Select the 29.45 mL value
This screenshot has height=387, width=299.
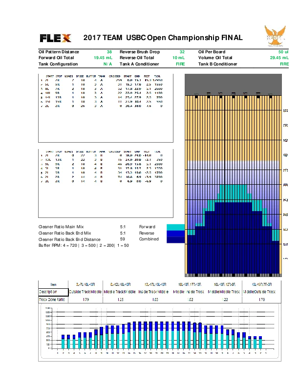click(x=279, y=58)
